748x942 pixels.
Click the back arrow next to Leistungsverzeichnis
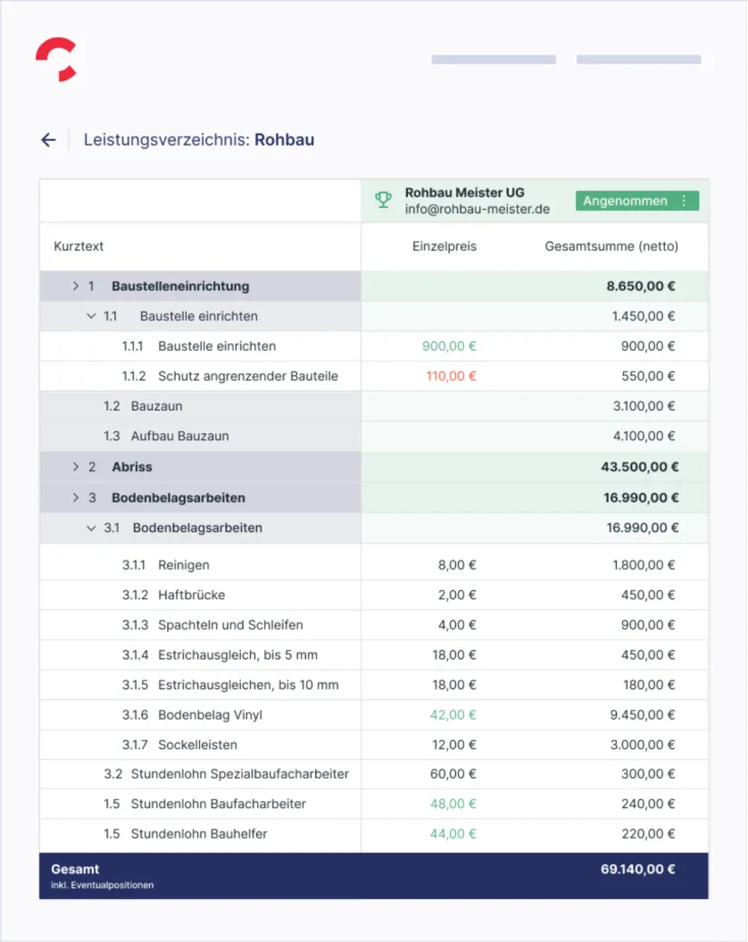point(48,139)
